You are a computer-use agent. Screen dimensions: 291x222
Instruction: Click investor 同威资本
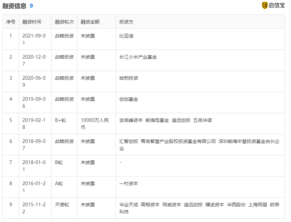pos(172,205)
